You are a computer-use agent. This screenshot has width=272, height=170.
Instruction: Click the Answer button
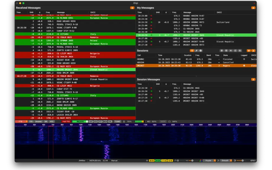click(39, 122)
